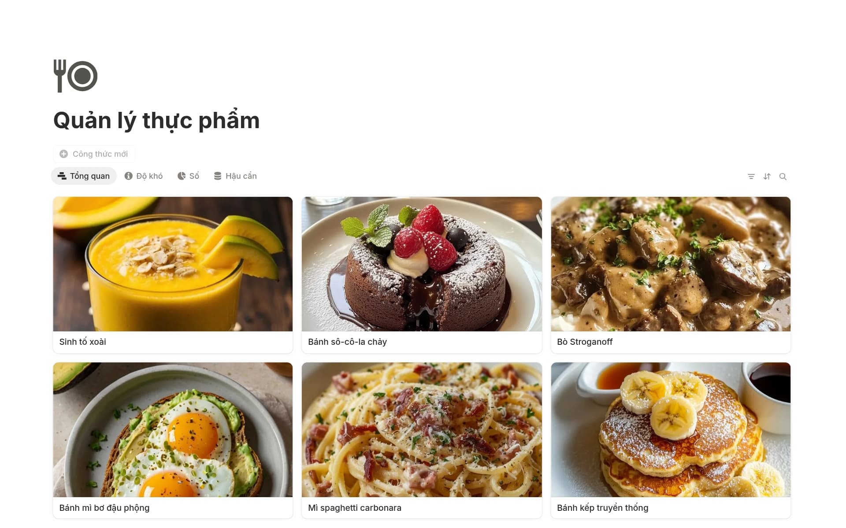The width and height of the screenshot is (846, 528).
Task: Open the search magnifier icon
Action: (x=783, y=177)
